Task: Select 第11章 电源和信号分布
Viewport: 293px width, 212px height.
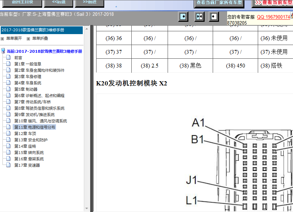Action: click(35, 127)
